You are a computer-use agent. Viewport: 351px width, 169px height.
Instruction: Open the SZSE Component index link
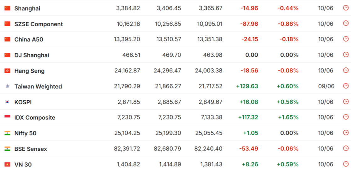pyautogui.click(x=38, y=24)
